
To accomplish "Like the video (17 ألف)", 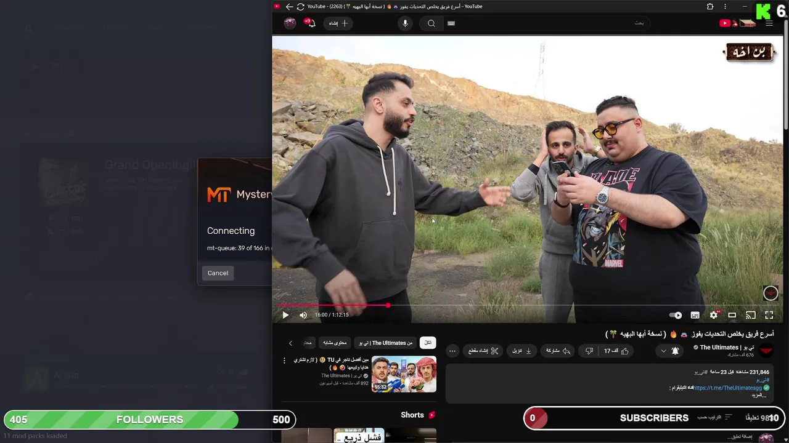I will pos(616,351).
